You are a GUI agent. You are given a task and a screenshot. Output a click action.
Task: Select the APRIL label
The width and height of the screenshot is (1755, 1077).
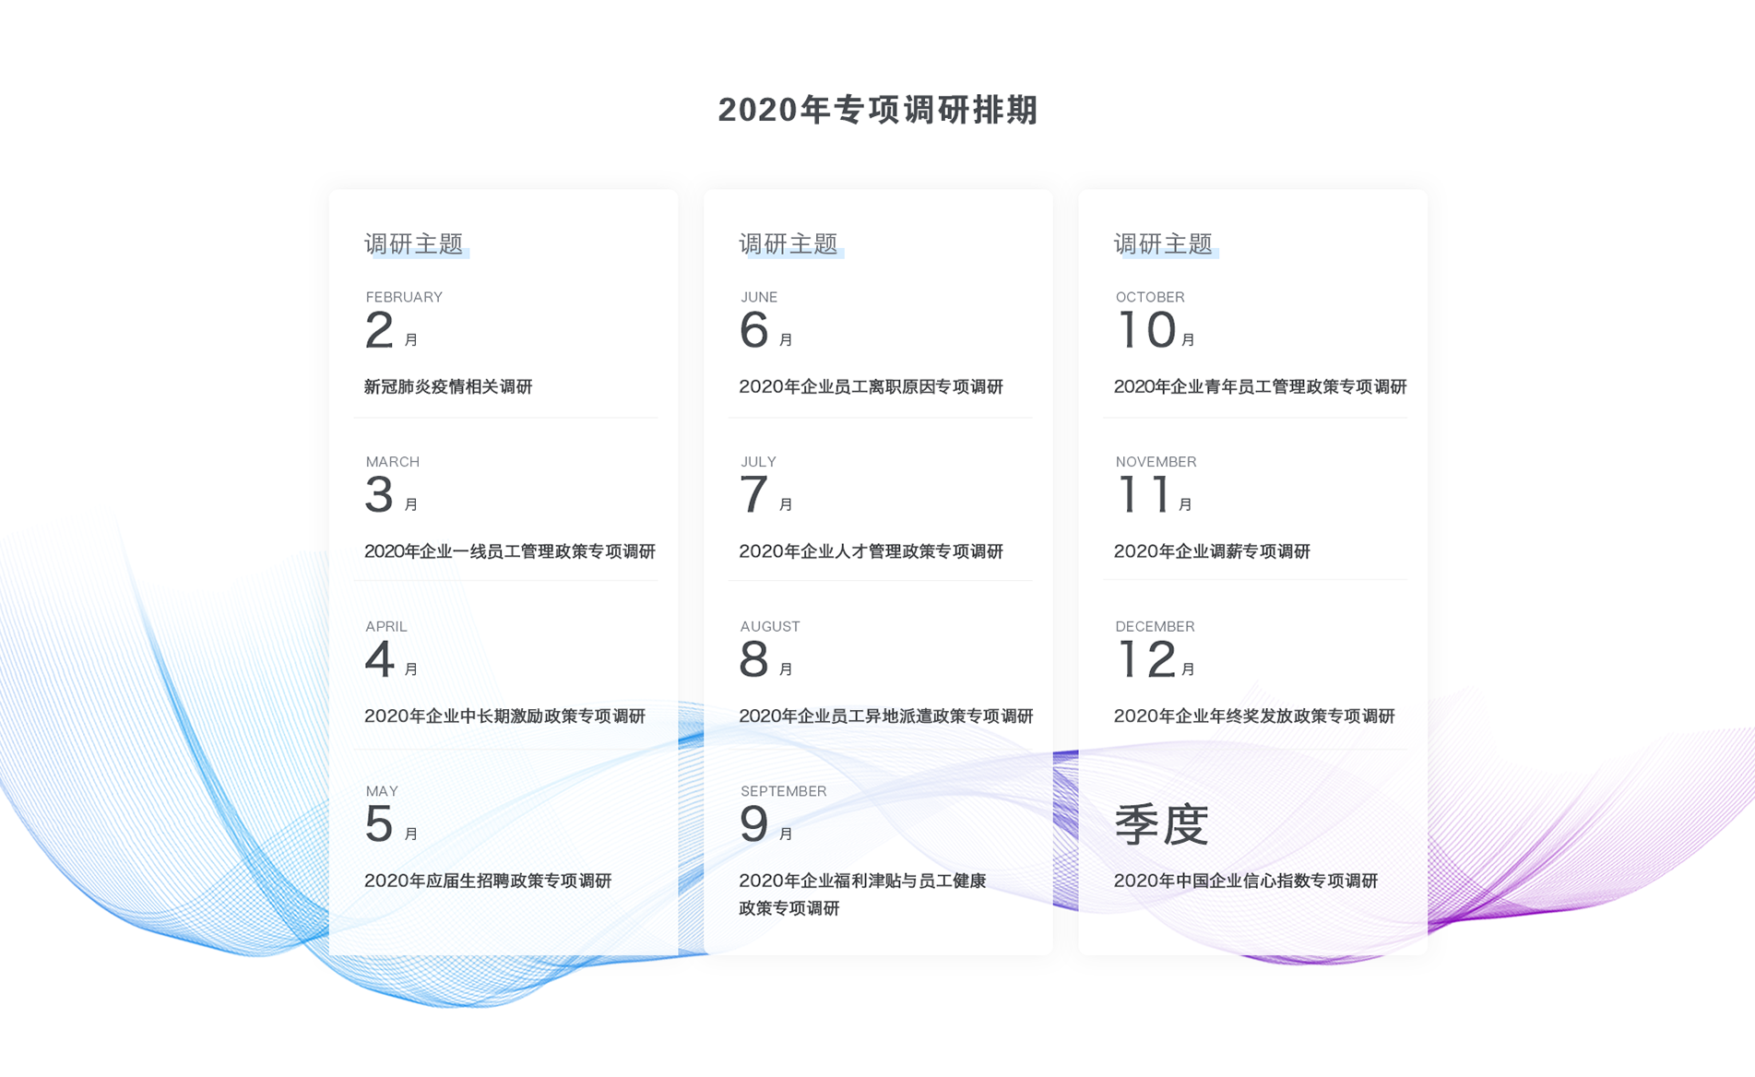[x=386, y=626]
